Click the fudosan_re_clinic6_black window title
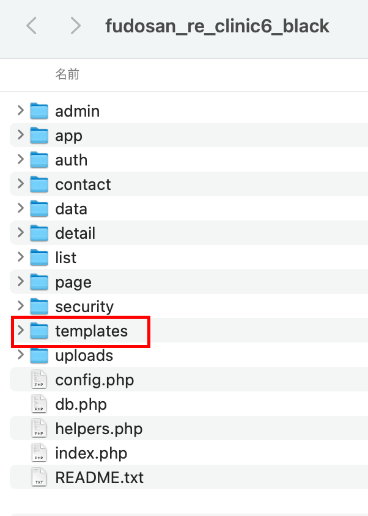Image resolution: width=368 pixels, height=516 pixels. click(x=217, y=26)
